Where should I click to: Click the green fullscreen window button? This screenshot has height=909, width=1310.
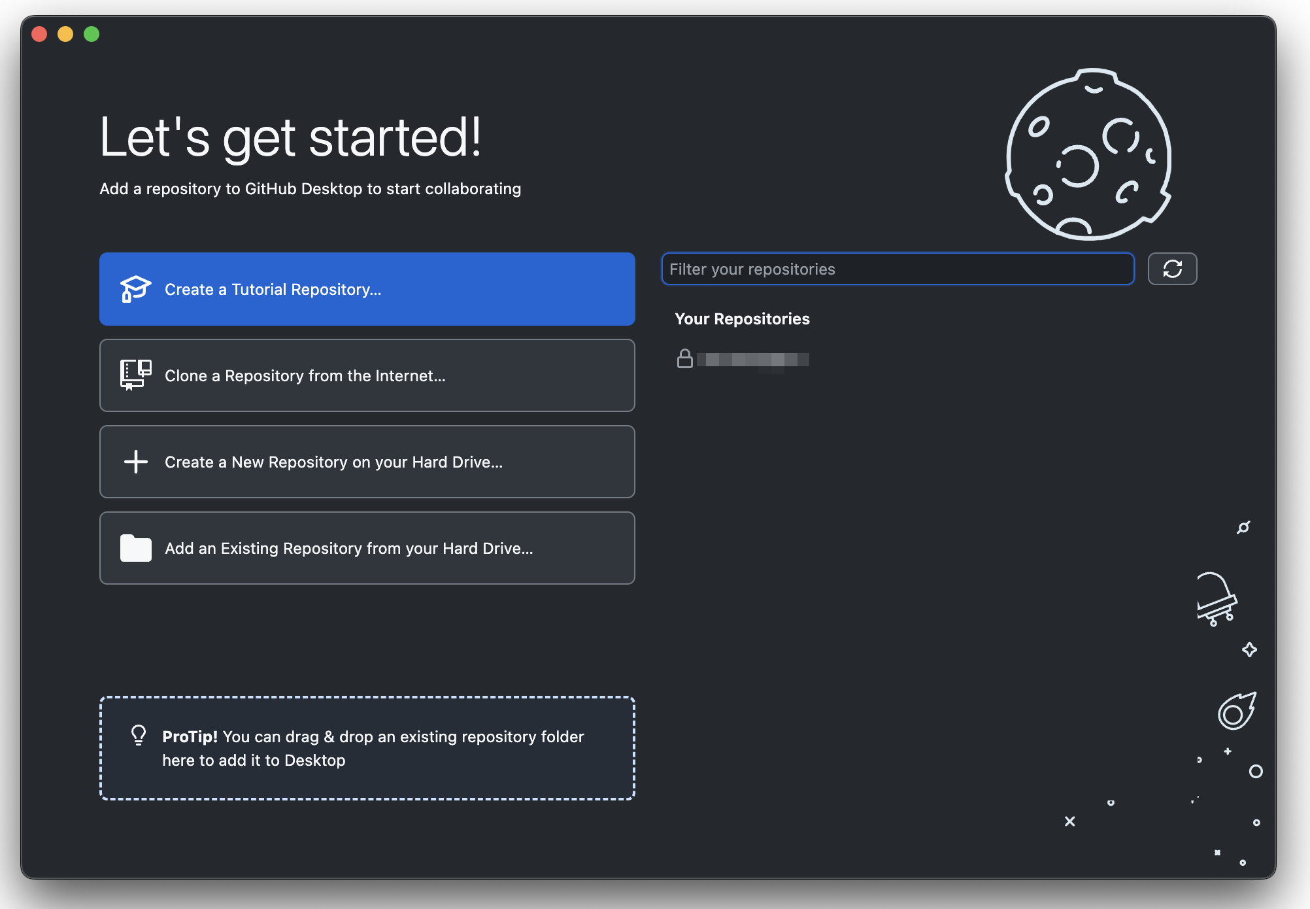click(92, 34)
